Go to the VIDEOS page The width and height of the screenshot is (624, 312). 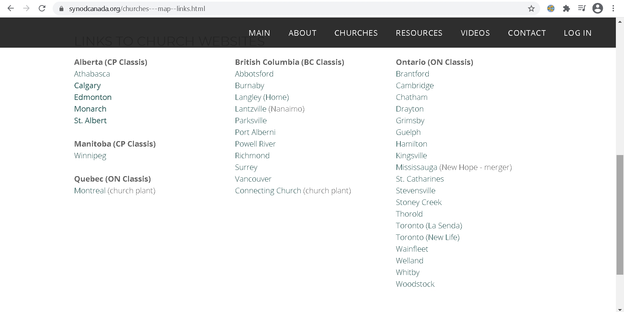pyautogui.click(x=475, y=33)
